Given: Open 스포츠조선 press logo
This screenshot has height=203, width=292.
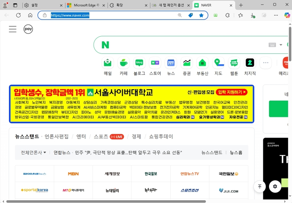Looking at the screenshot, I should tap(189, 190).
